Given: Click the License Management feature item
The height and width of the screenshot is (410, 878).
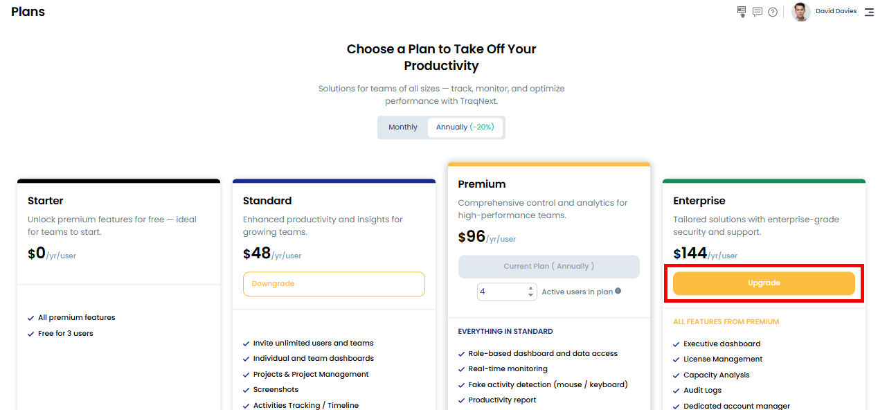Looking at the screenshot, I should (x=723, y=359).
